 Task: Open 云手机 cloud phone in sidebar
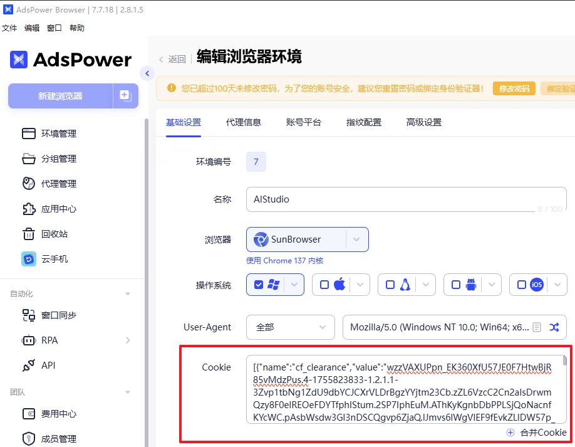54,259
